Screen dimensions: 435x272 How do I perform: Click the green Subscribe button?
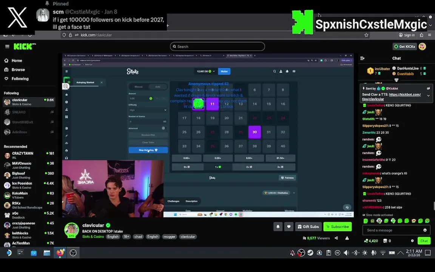(337, 227)
